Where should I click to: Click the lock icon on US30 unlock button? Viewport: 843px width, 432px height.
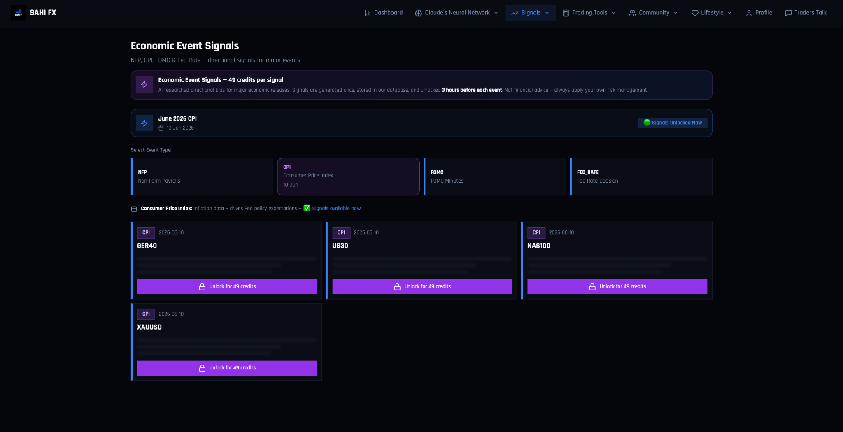397,287
